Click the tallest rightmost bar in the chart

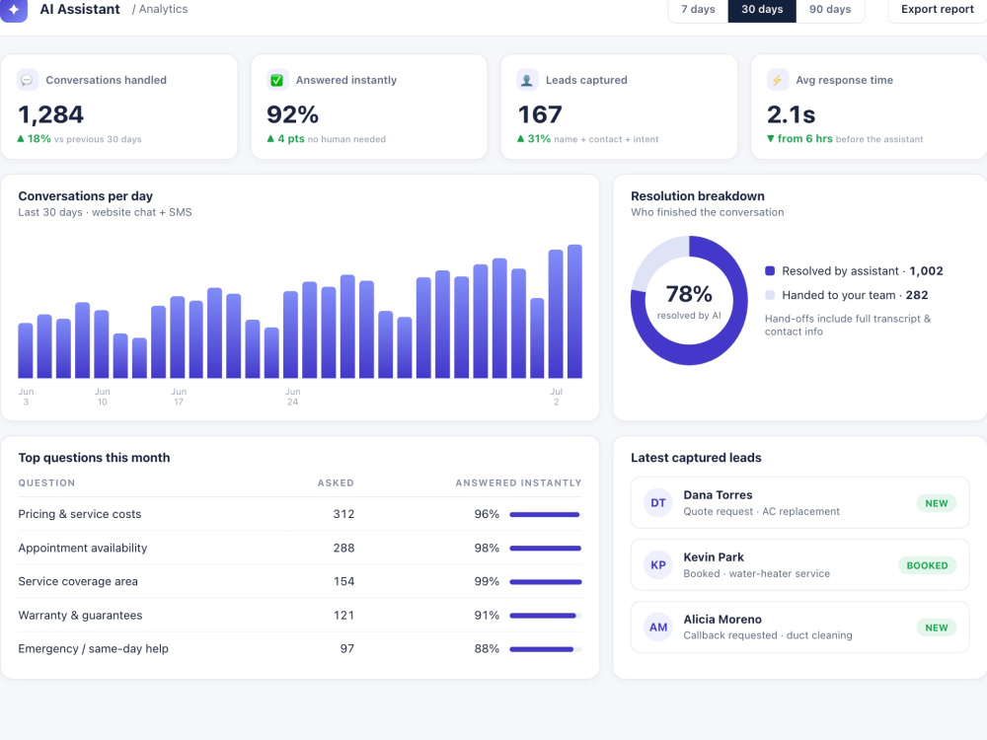pyautogui.click(x=574, y=312)
